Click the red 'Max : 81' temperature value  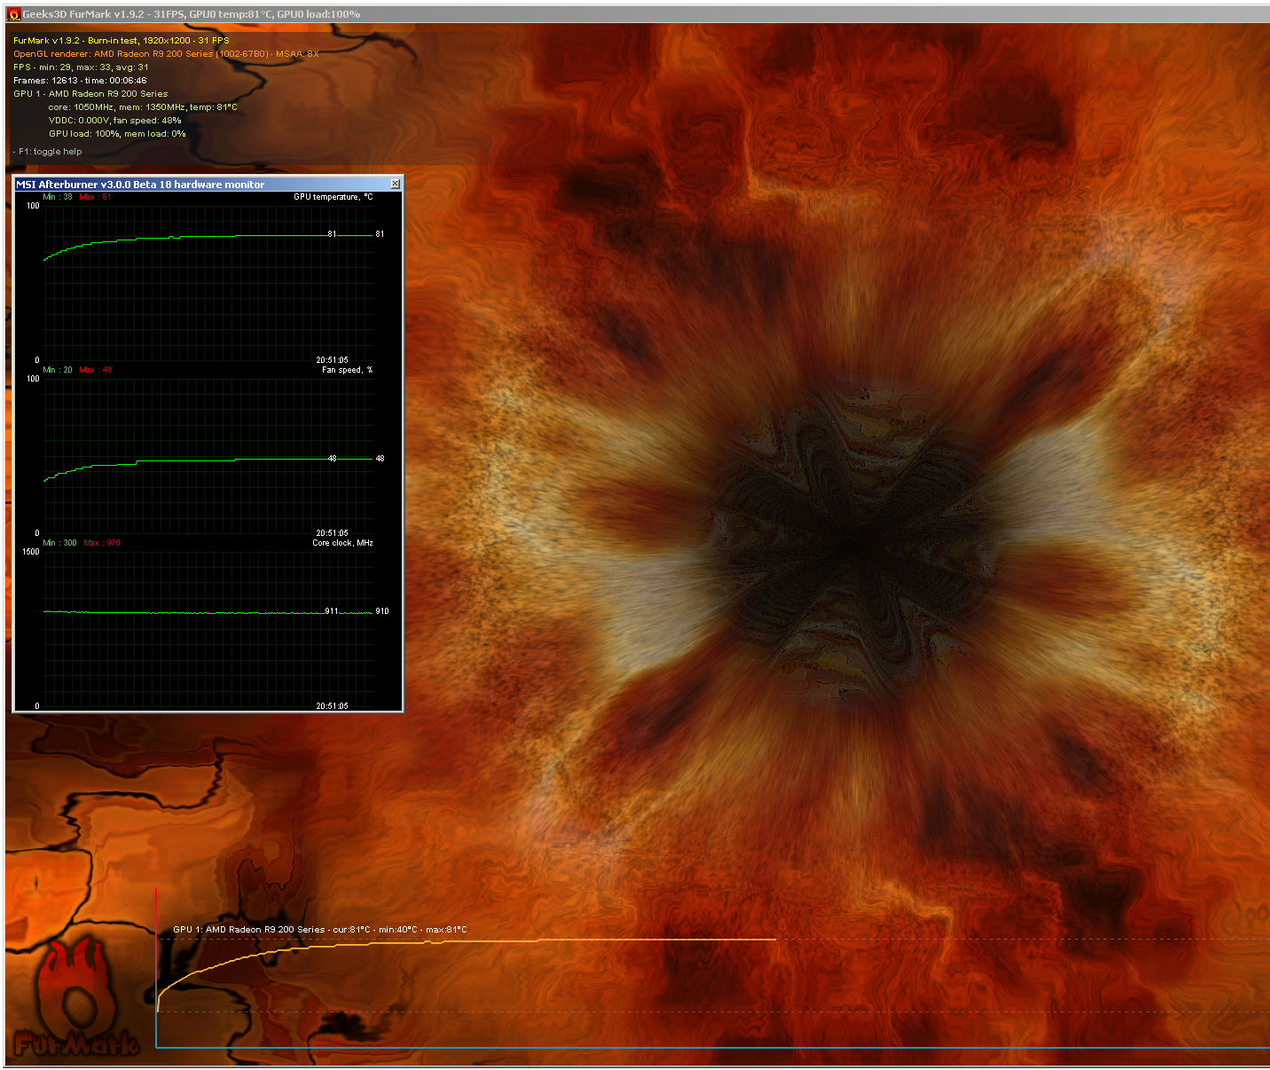tap(95, 197)
